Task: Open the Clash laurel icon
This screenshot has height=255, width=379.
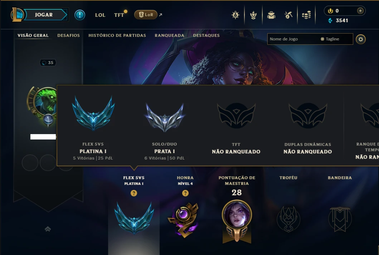Action: [253, 15]
